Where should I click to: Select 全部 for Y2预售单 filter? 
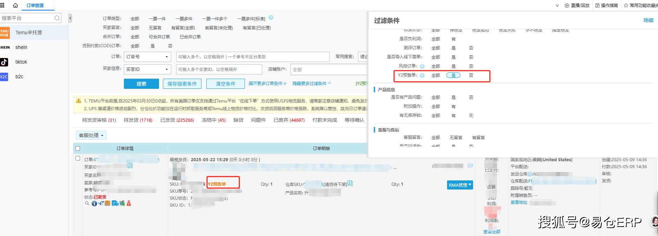tap(436, 76)
